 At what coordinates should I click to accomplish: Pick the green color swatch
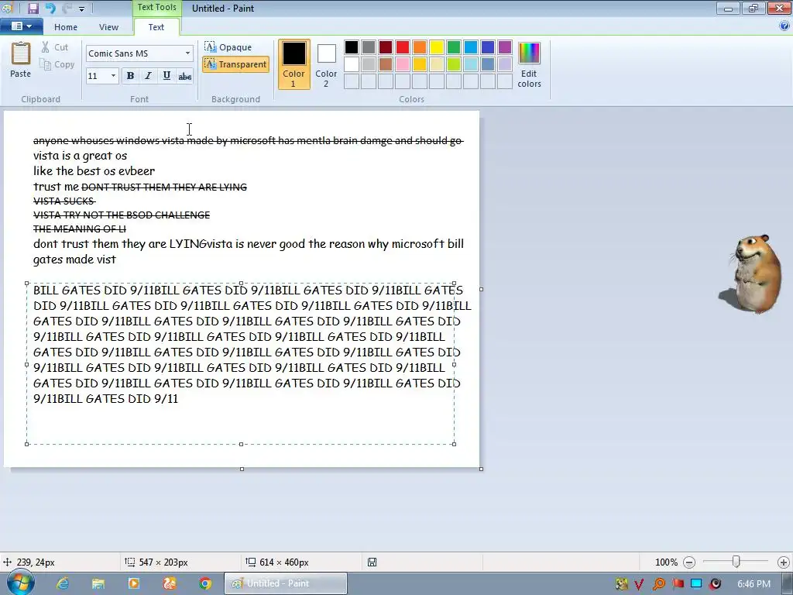pos(454,47)
